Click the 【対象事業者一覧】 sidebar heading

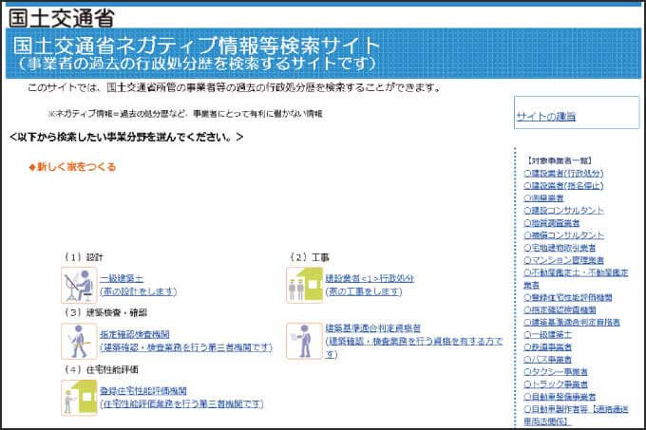(x=559, y=160)
